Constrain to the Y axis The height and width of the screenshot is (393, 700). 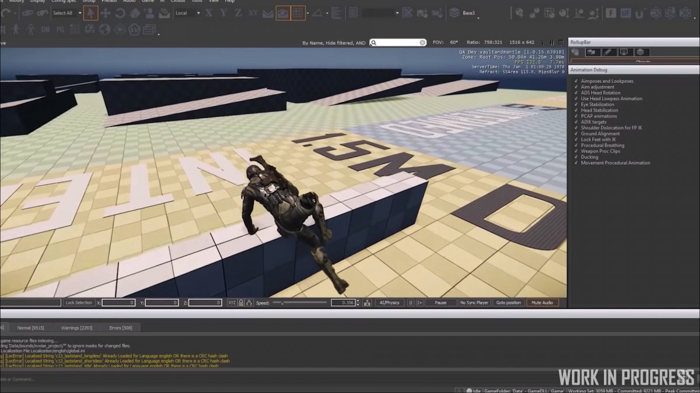point(223,13)
